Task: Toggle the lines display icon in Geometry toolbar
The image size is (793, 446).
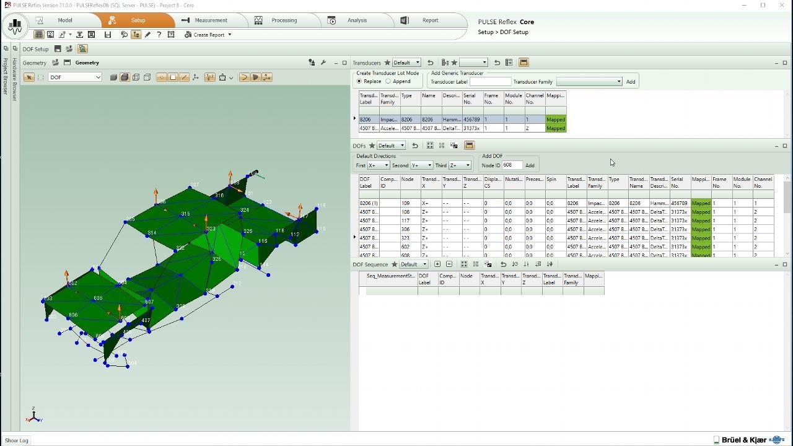Action: 183,77
